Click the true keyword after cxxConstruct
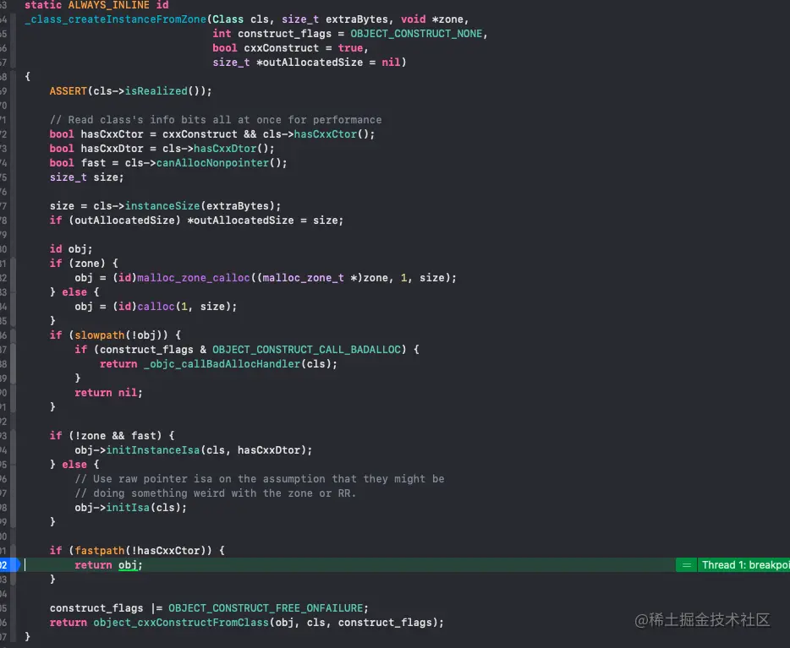790x648 pixels. tap(350, 48)
